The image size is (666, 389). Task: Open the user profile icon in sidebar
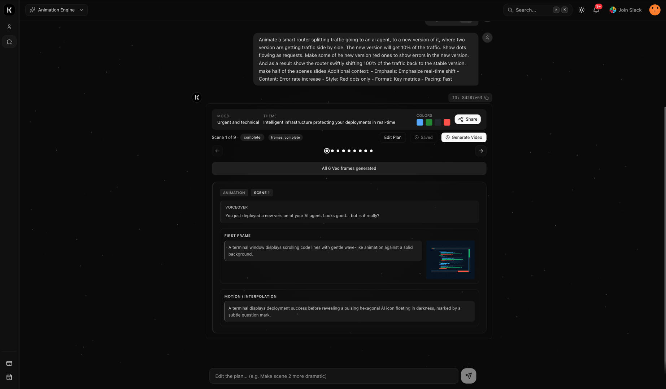pyautogui.click(x=9, y=26)
